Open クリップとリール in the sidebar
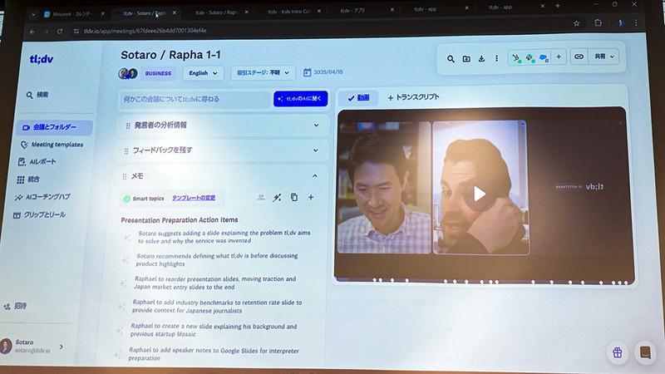Screen dimensions: 665x374 (x=39, y=215)
